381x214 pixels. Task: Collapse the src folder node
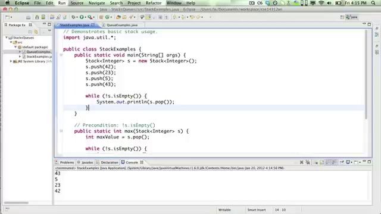[11, 42]
